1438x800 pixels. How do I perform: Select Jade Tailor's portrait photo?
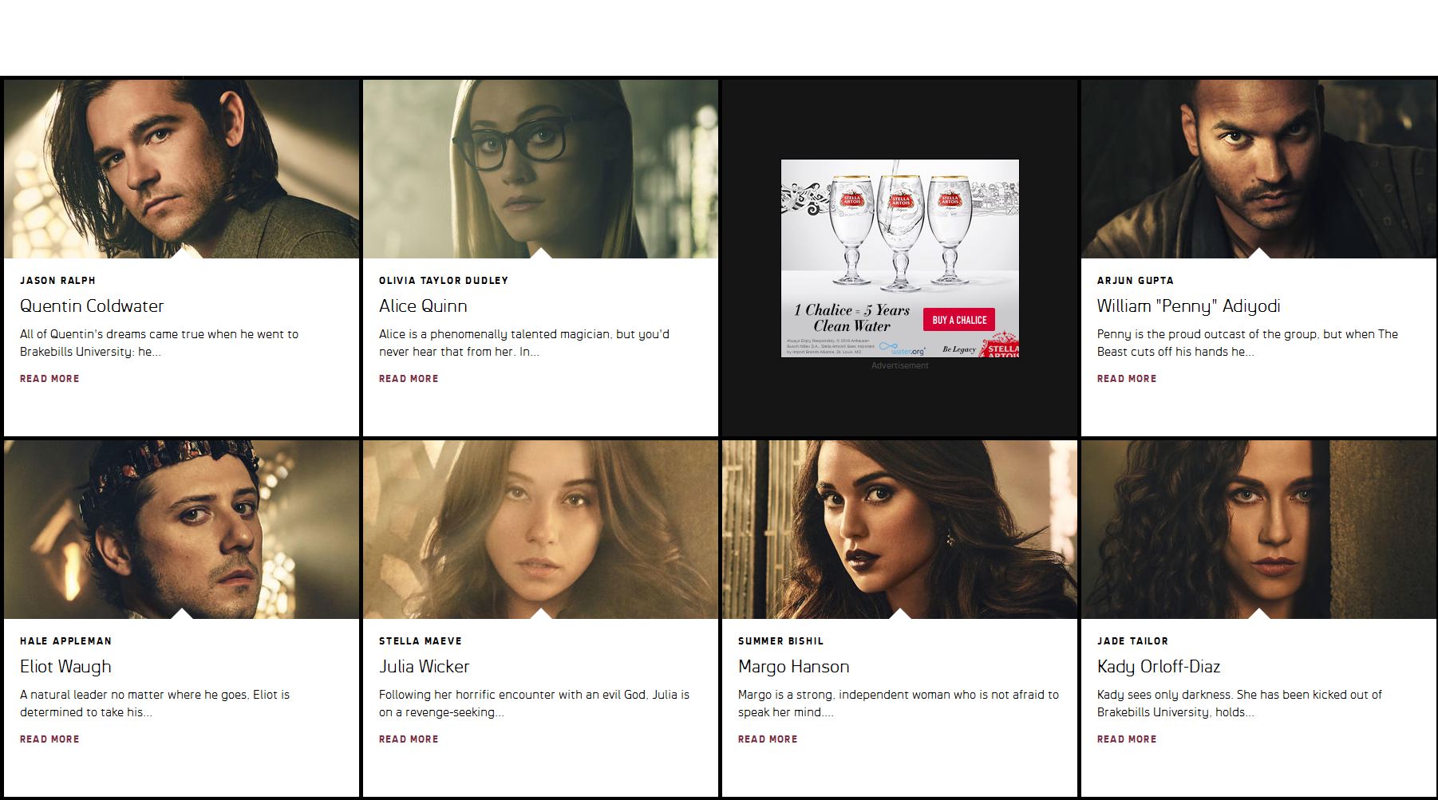[x=1258, y=530]
